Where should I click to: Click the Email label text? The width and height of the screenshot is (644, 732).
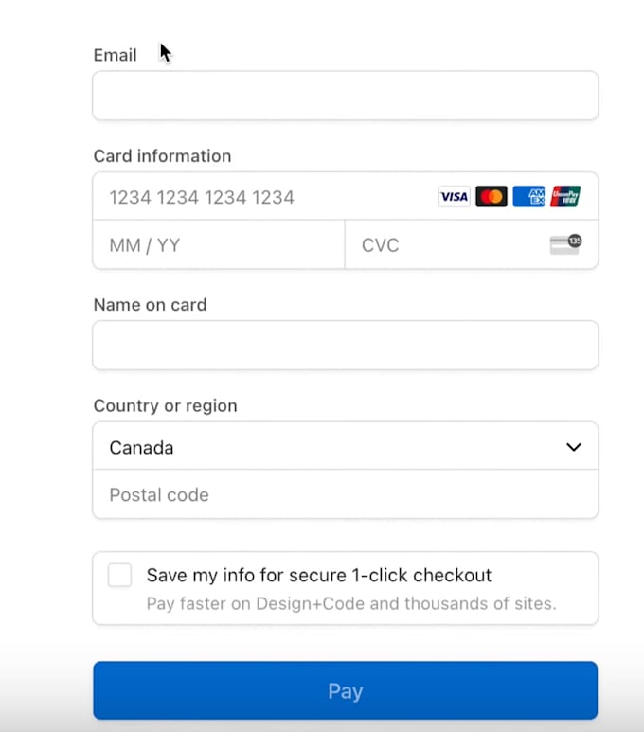pos(115,55)
